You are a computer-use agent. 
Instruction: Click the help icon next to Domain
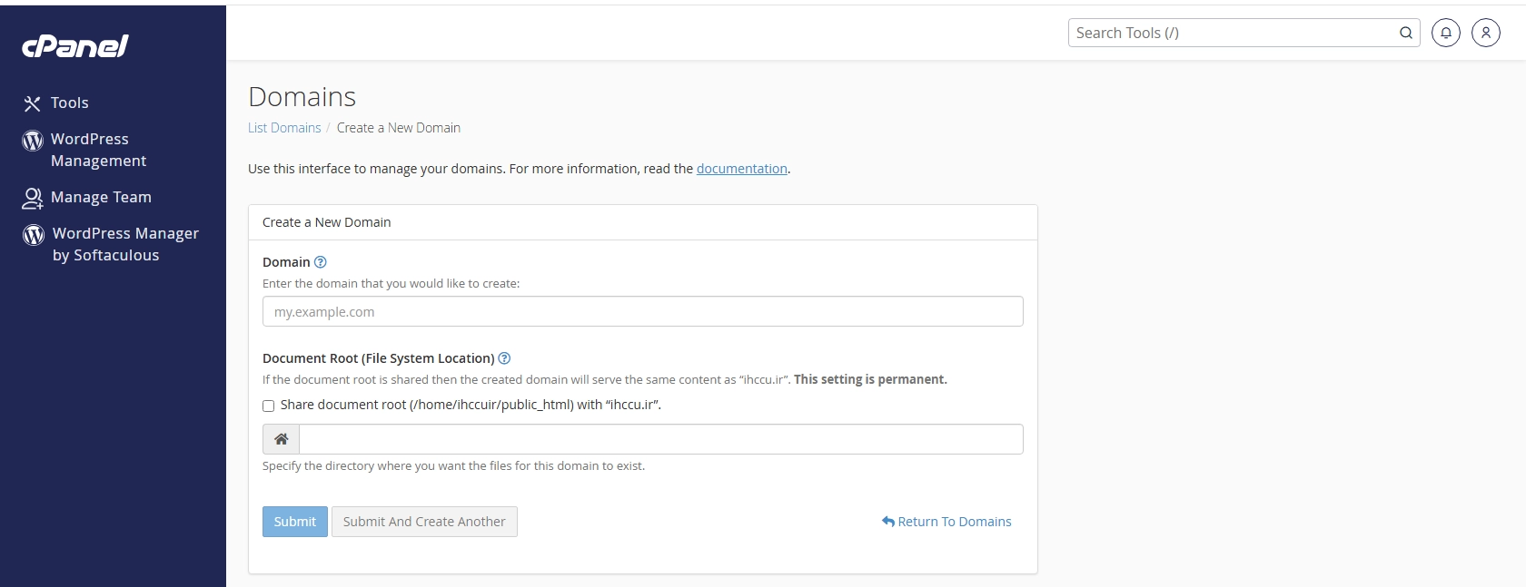pos(320,262)
